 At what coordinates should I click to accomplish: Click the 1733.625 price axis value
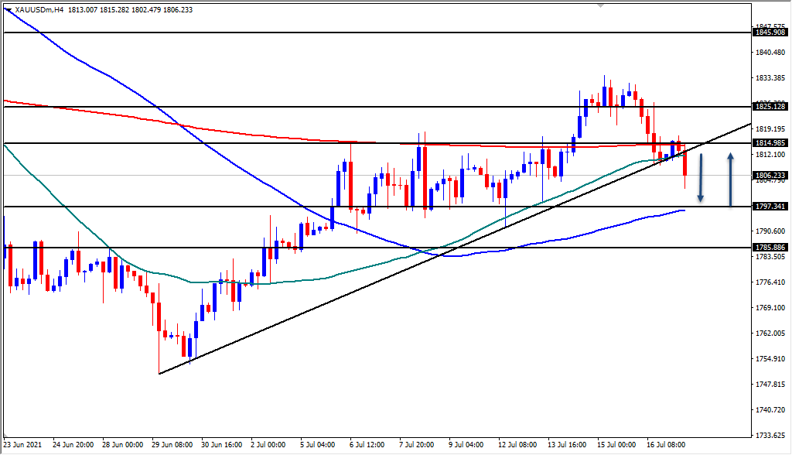click(x=770, y=436)
